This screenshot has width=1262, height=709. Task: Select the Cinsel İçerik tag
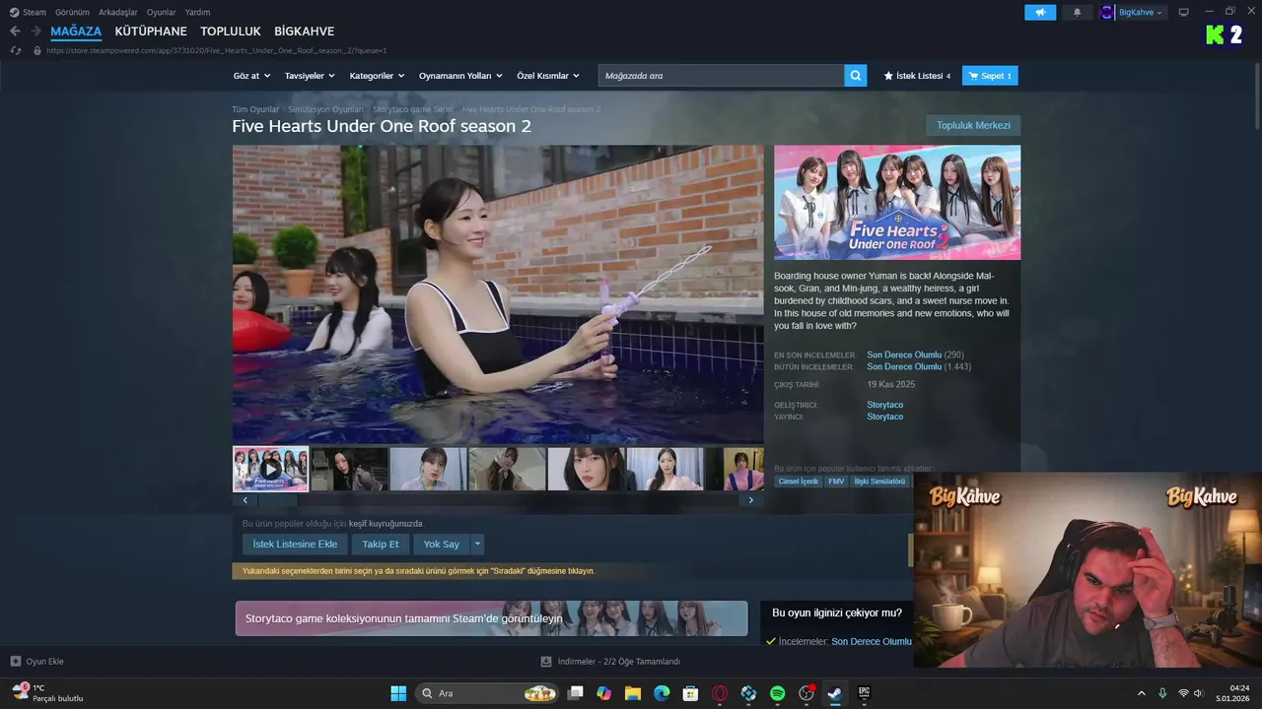coord(799,482)
